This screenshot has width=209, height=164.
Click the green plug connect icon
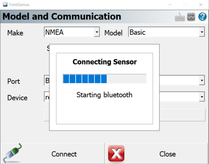tap(12, 153)
